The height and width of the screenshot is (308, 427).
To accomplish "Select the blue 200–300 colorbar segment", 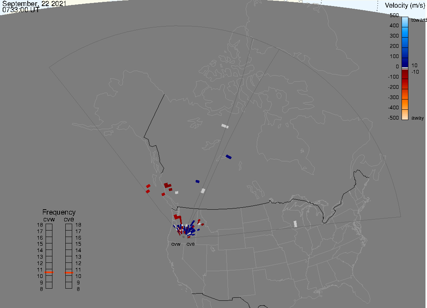I will pyautogui.click(x=405, y=43).
